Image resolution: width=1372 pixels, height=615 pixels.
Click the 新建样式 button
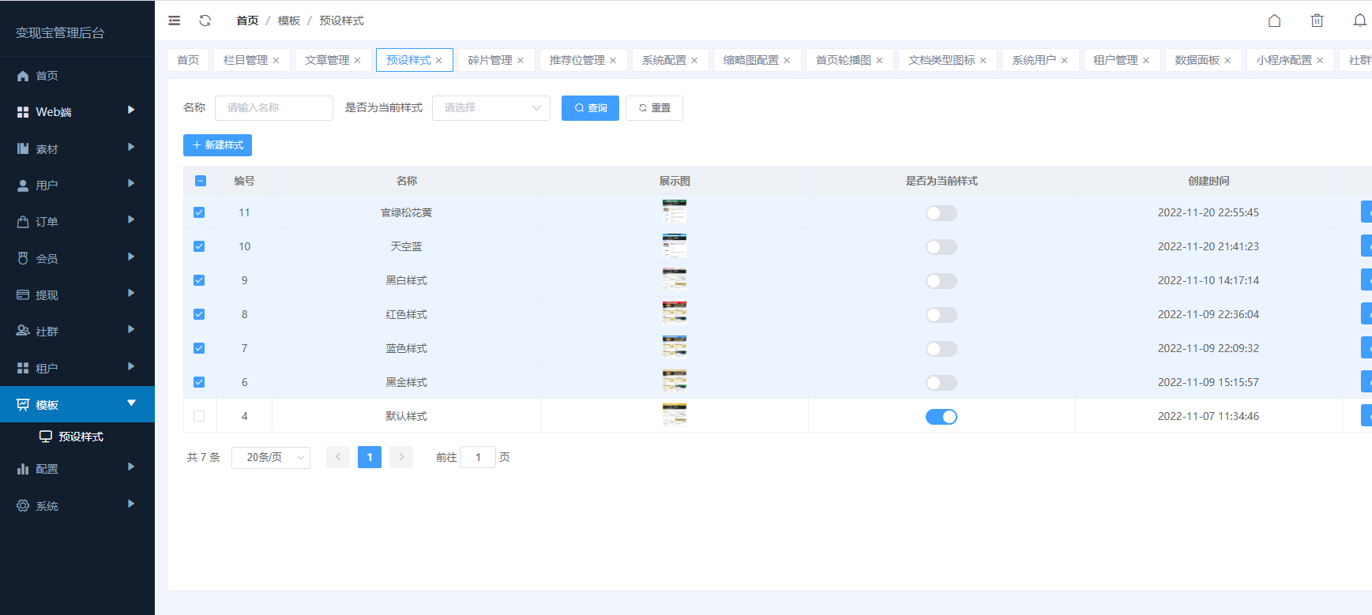(x=217, y=145)
